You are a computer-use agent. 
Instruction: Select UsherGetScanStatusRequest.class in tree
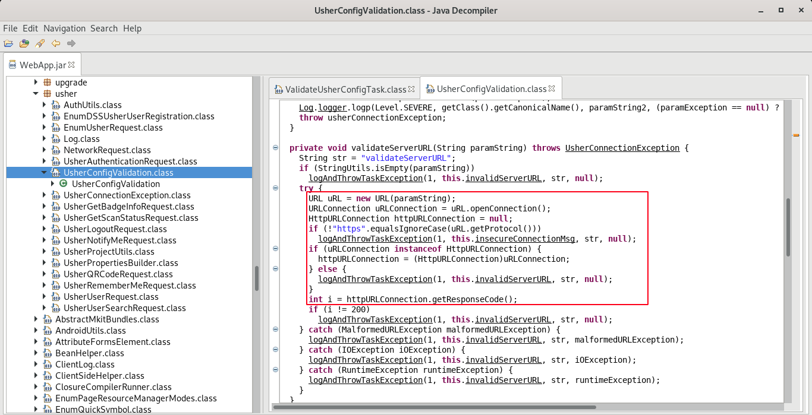tap(131, 218)
